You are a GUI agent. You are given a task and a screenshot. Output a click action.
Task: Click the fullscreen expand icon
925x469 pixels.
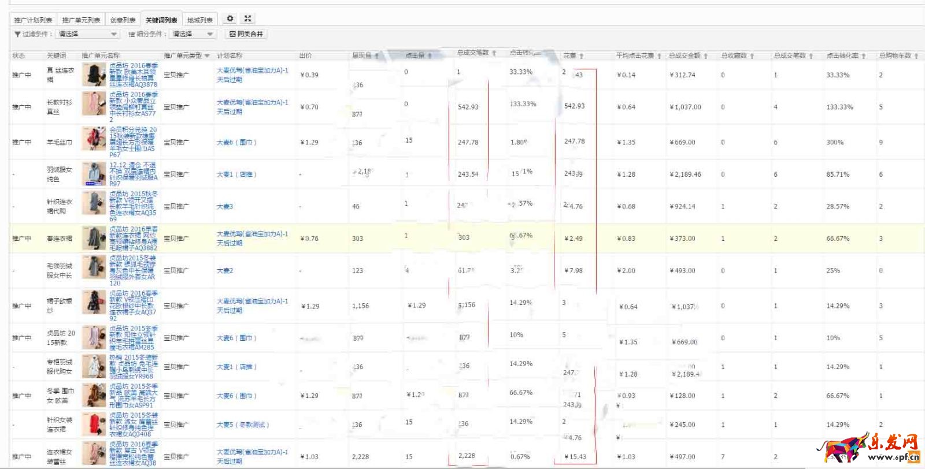tap(247, 18)
